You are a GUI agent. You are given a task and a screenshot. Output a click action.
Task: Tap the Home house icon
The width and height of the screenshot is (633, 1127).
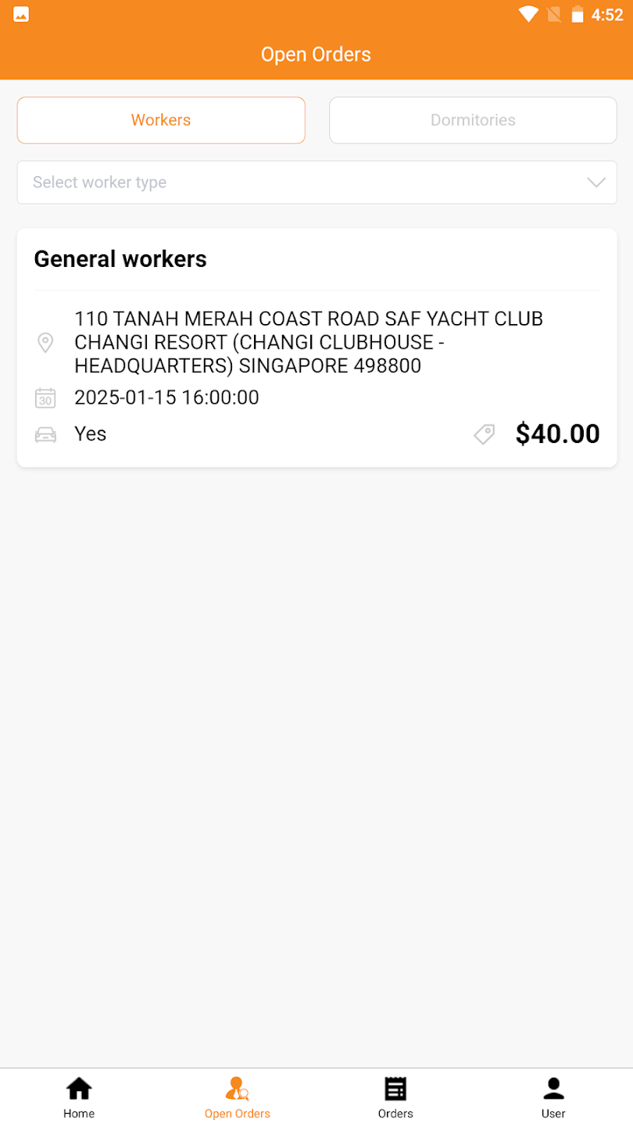coord(79,1089)
